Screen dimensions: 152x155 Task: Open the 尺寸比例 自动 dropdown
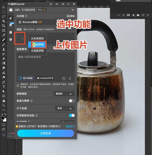coord(65,108)
